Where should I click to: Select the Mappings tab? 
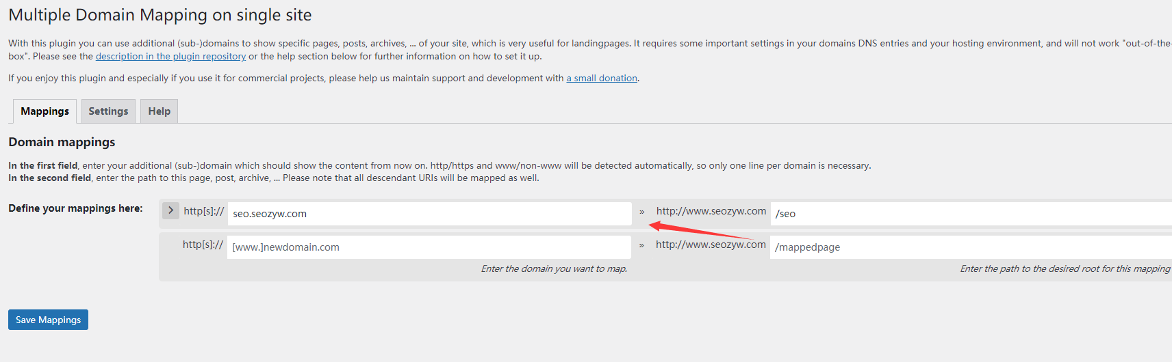pos(44,111)
